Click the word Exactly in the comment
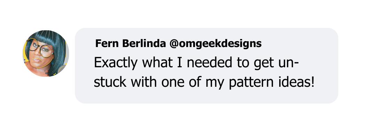Screen dimensions: 376x138 (116, 63)
